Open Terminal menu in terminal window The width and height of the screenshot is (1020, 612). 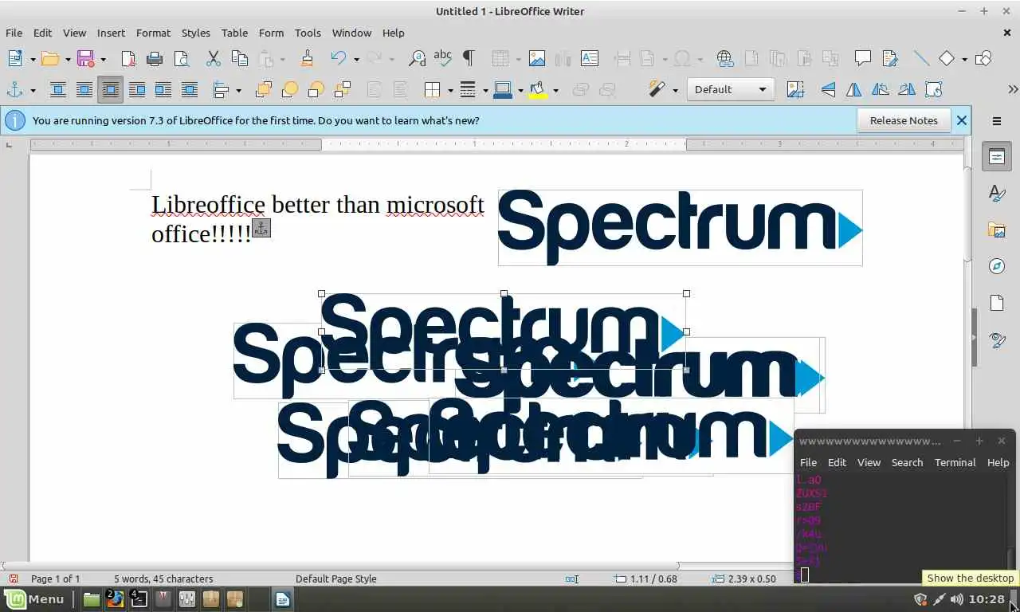coord(955,462)
